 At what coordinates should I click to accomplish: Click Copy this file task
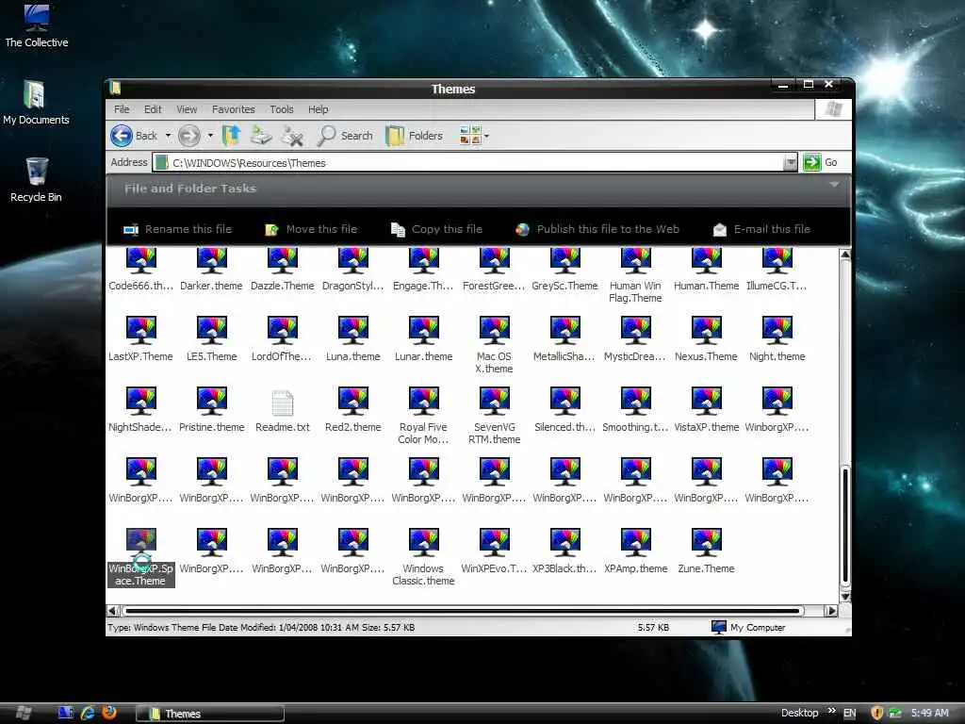(x=436, y=229)
